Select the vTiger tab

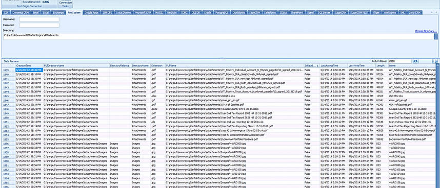tap(376, 13)
